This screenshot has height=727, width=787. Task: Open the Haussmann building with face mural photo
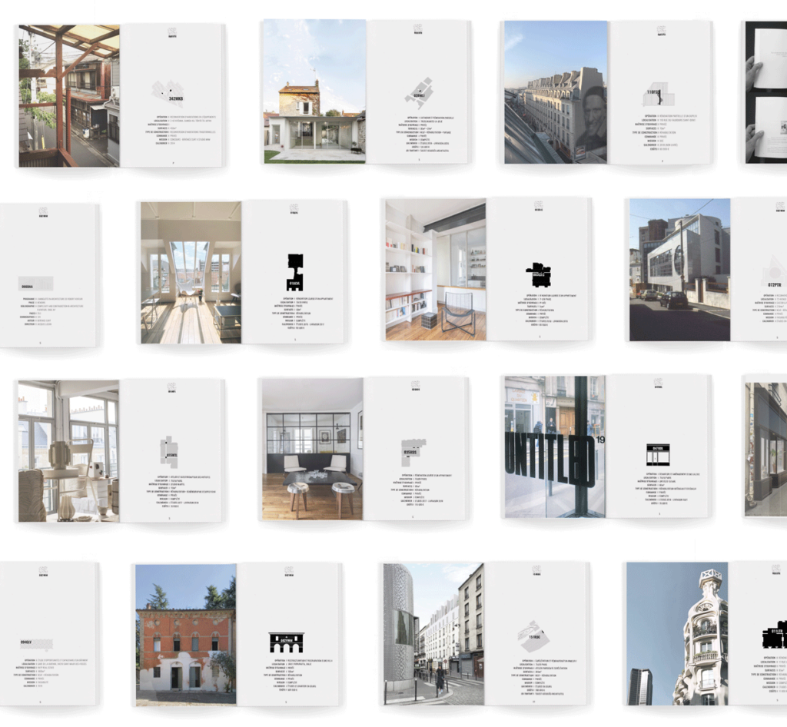tap(556, 92)
